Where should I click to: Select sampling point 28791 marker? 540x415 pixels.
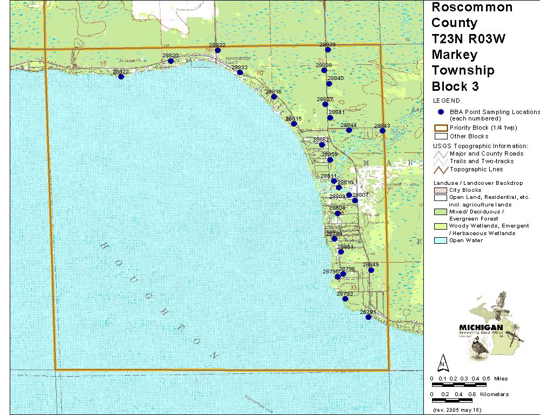368,317
